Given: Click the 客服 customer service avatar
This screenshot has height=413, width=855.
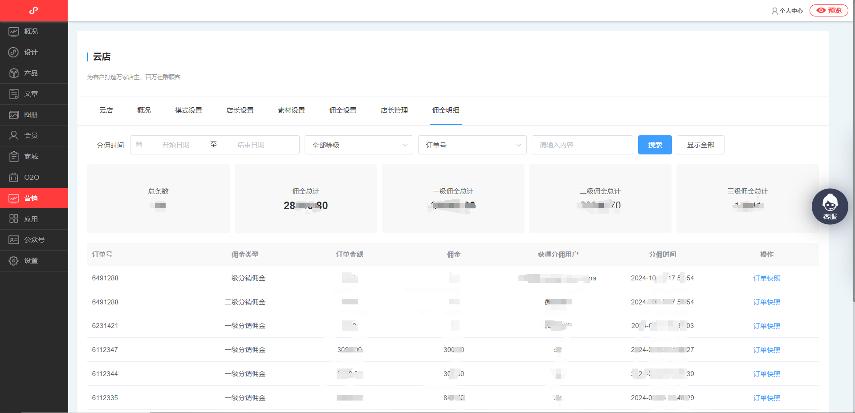Looking at the screenshot, I should 830,206.
